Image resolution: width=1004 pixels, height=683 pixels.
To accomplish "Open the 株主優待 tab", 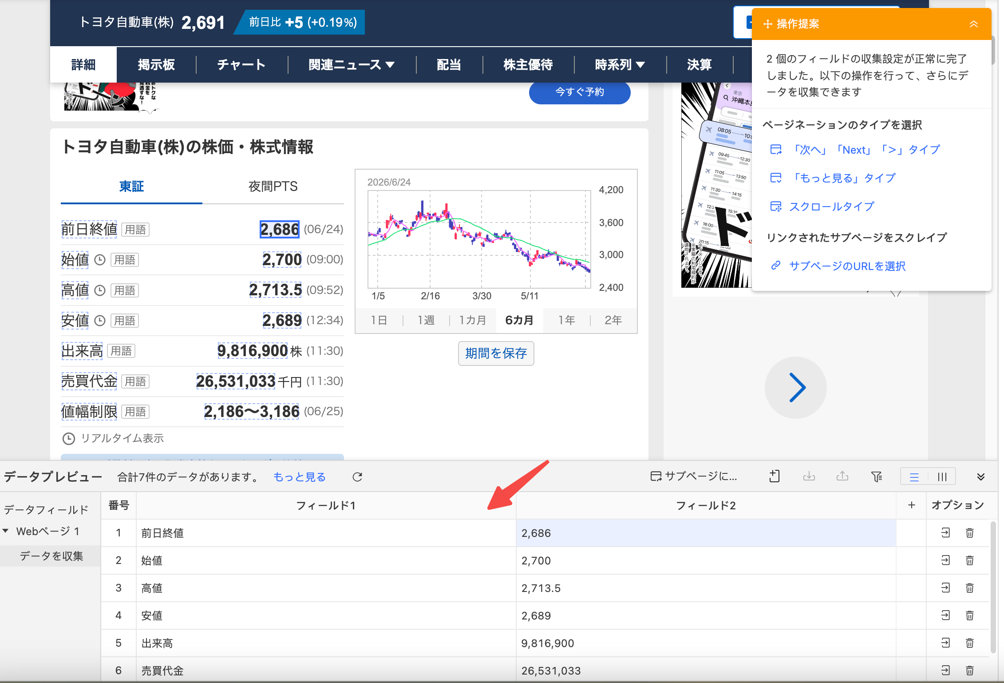I will pyautogui.click(x=528, y=65).
